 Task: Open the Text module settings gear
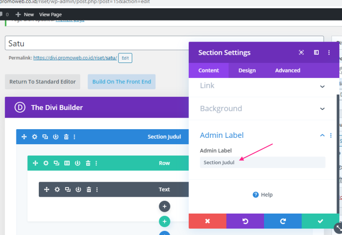(57, 189)
